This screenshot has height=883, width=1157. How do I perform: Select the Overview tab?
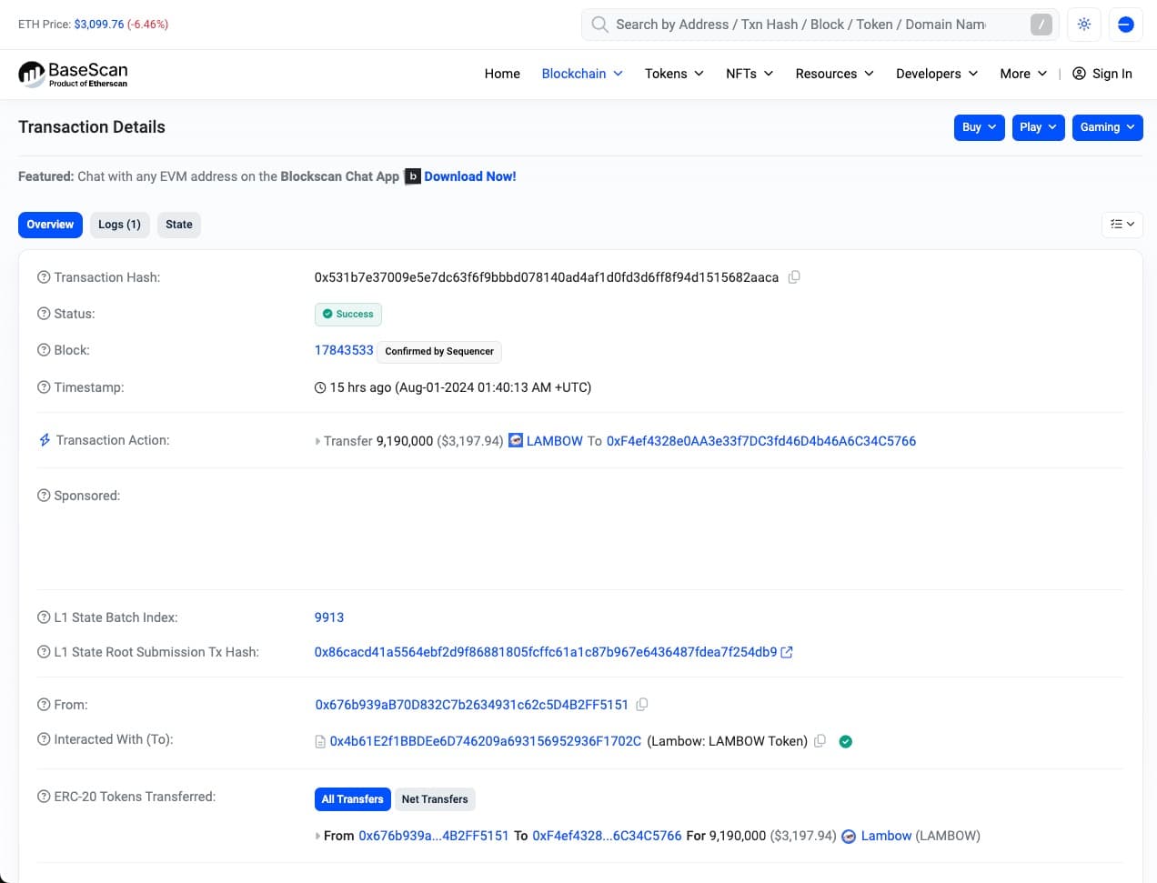pyautogui.click(x=50, y=225)
